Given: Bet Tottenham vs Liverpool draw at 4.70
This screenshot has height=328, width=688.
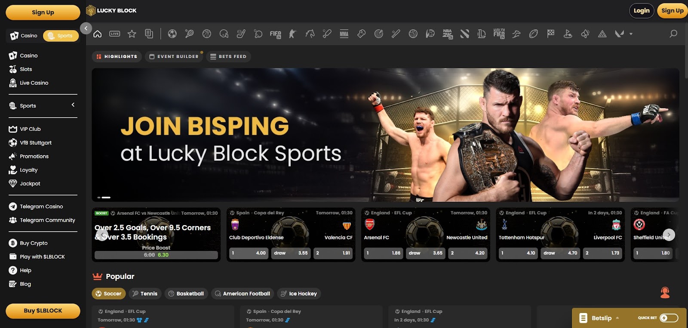Looking at the screenshot, I should [560, 253].
